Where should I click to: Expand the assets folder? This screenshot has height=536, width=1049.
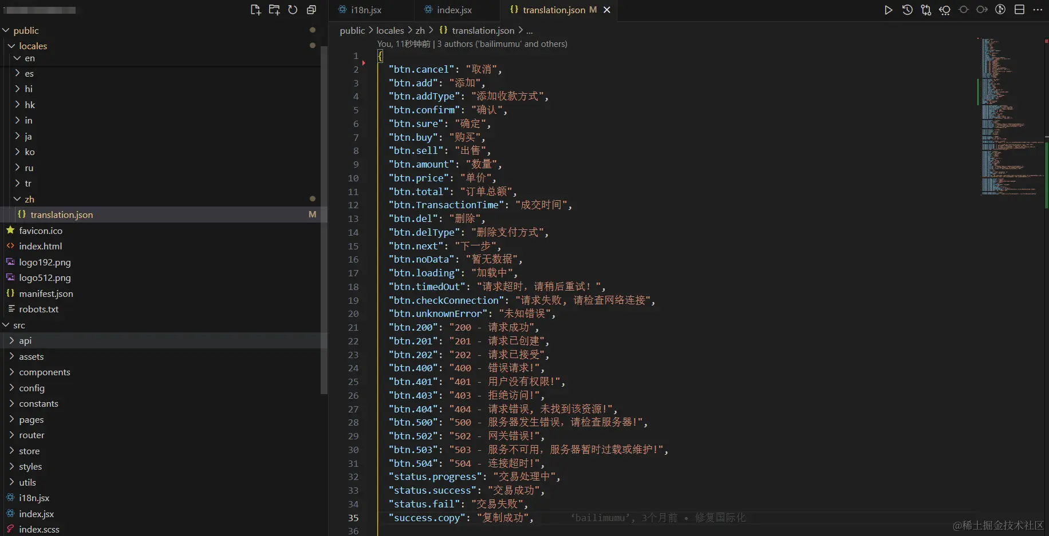coord(11,356)
